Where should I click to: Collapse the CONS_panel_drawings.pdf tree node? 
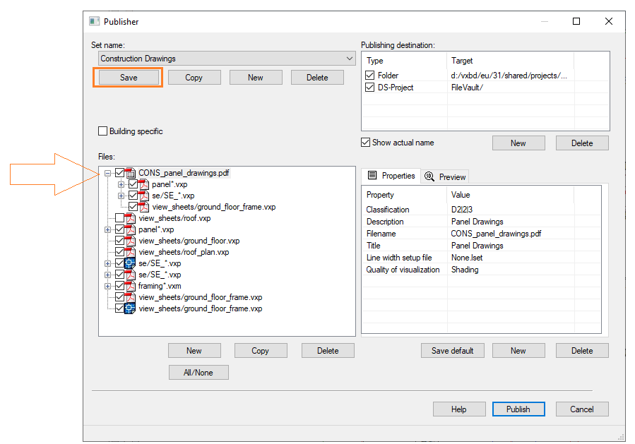(108, 173)
